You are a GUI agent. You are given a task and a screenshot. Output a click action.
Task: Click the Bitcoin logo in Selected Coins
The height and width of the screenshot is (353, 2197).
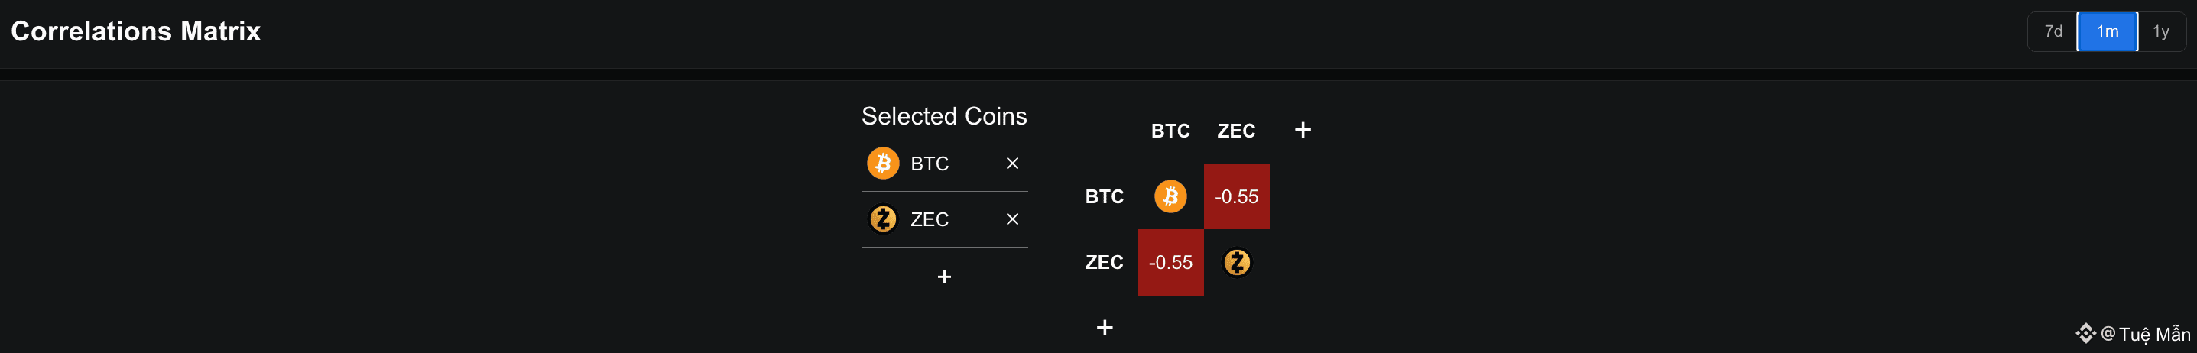click(x=883, y=163)
